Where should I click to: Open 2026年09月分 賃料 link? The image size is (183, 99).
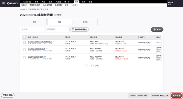[36, 57]
